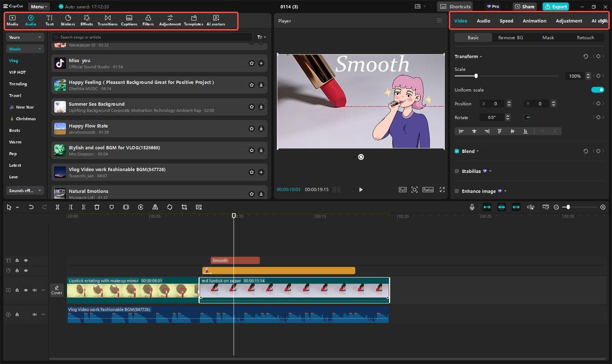
Task: Enable the Stabilize checkbox
Action: click(x=457, y=171)
